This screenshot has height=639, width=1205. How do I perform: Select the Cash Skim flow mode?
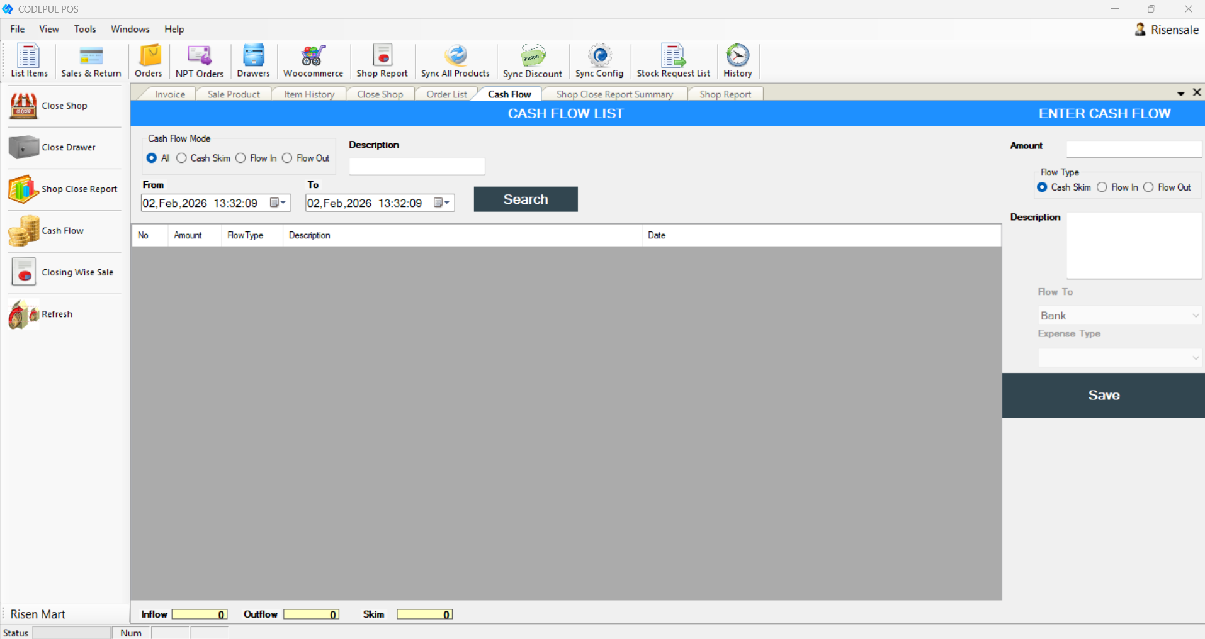(x=182, y=158)
